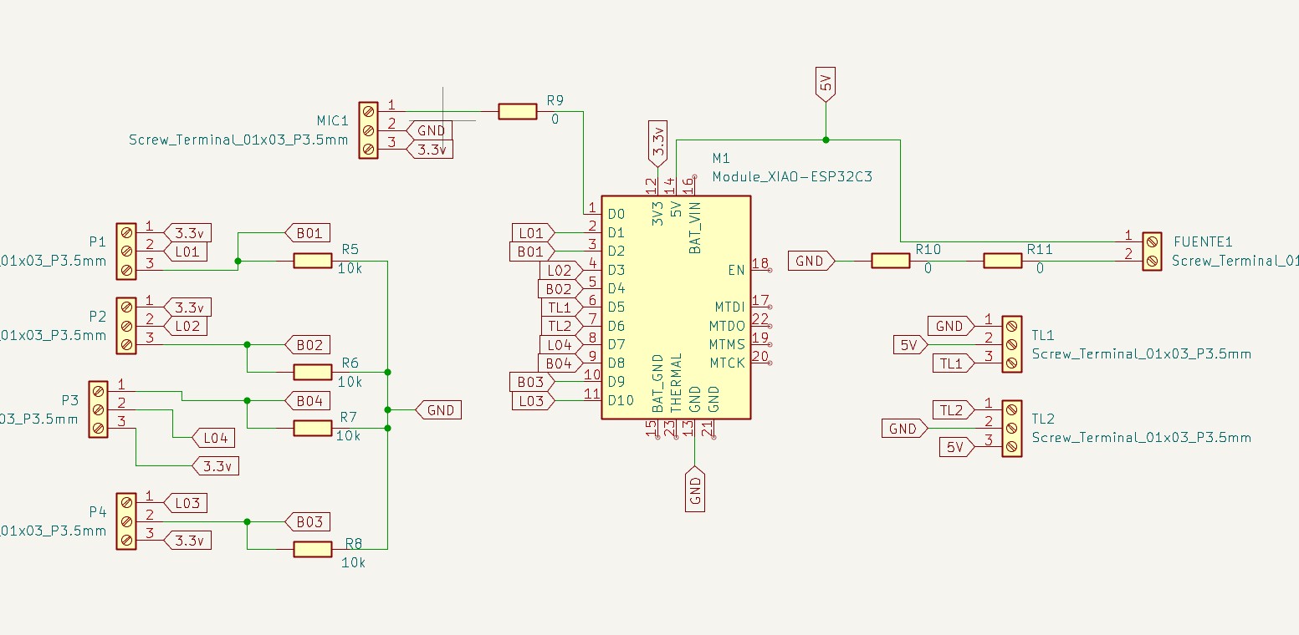
Task: Click the GND label on TL2 pin 2
Action: coord(904,429)
